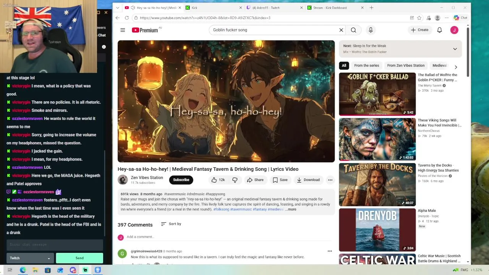Start voice search with microphone icon
The image size is (489, 275).
[371, 30]
